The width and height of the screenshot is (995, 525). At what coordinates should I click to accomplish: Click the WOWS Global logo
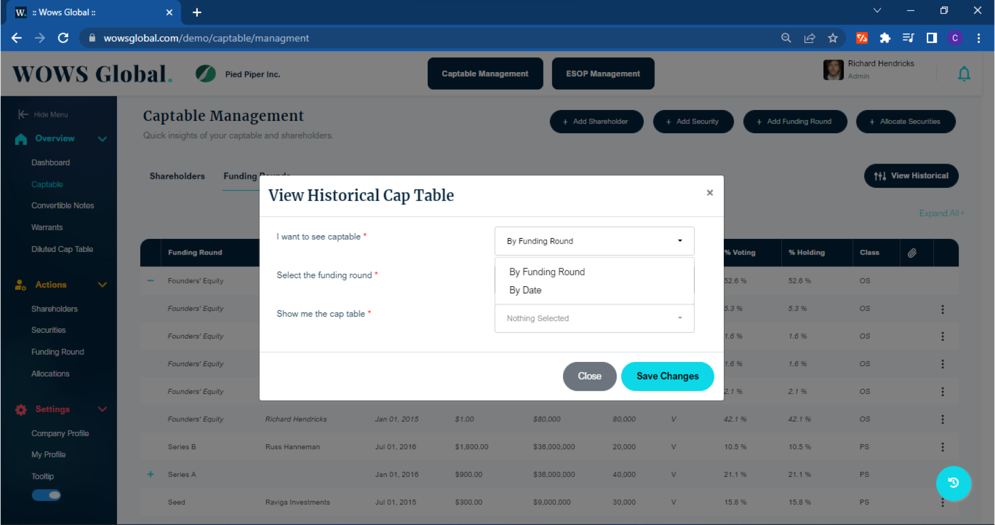coord(93,74)
